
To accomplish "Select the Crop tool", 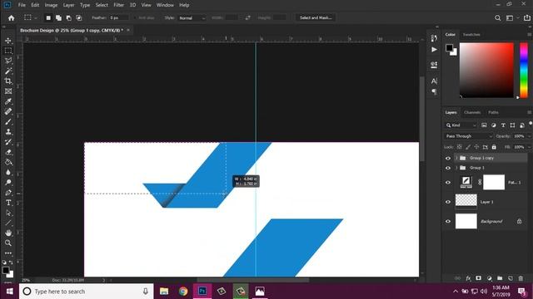I will click(x=8, y=81).
